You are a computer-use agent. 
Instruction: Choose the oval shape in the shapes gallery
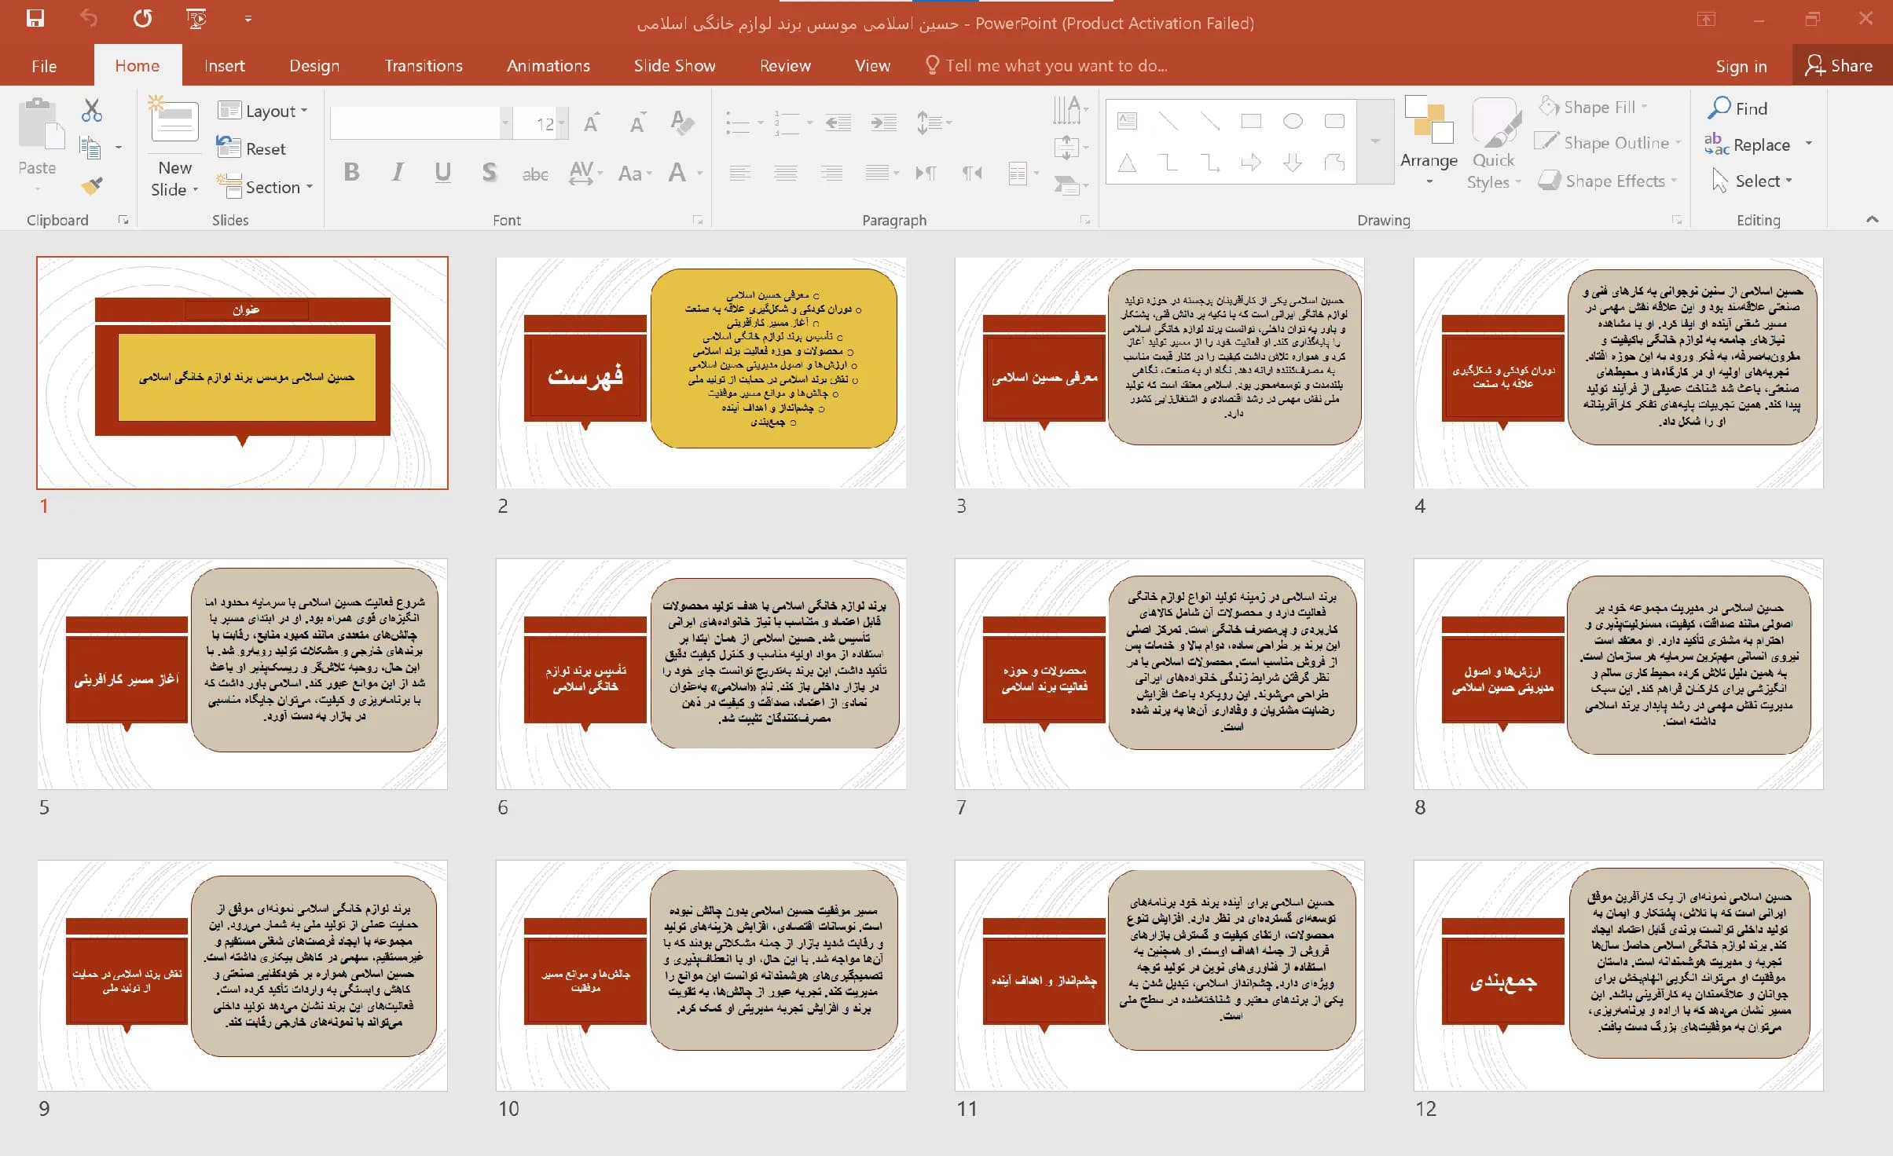click(1293, 121)
